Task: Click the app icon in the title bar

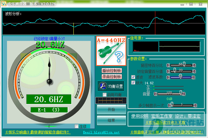Action: pyautogui.click(x=4, y=3)
